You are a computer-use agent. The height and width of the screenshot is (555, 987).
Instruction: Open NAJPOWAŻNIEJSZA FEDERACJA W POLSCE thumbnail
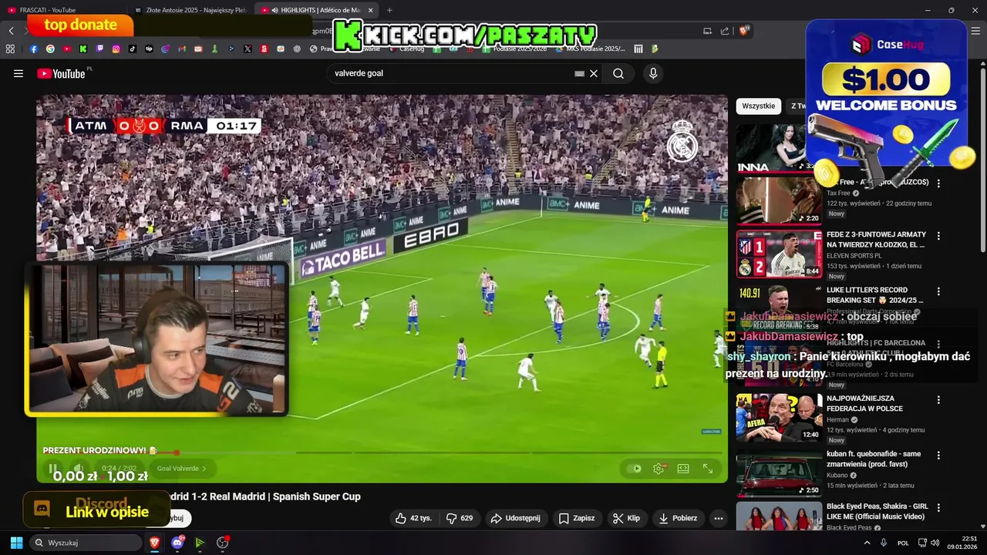(779, 418)
